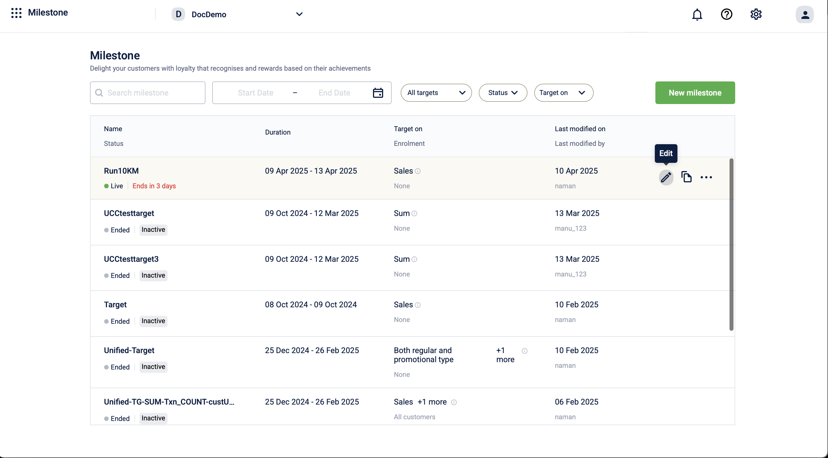The image size is (828, 458).
Task: Open the settings gear icon
Action: click(756, 14)
